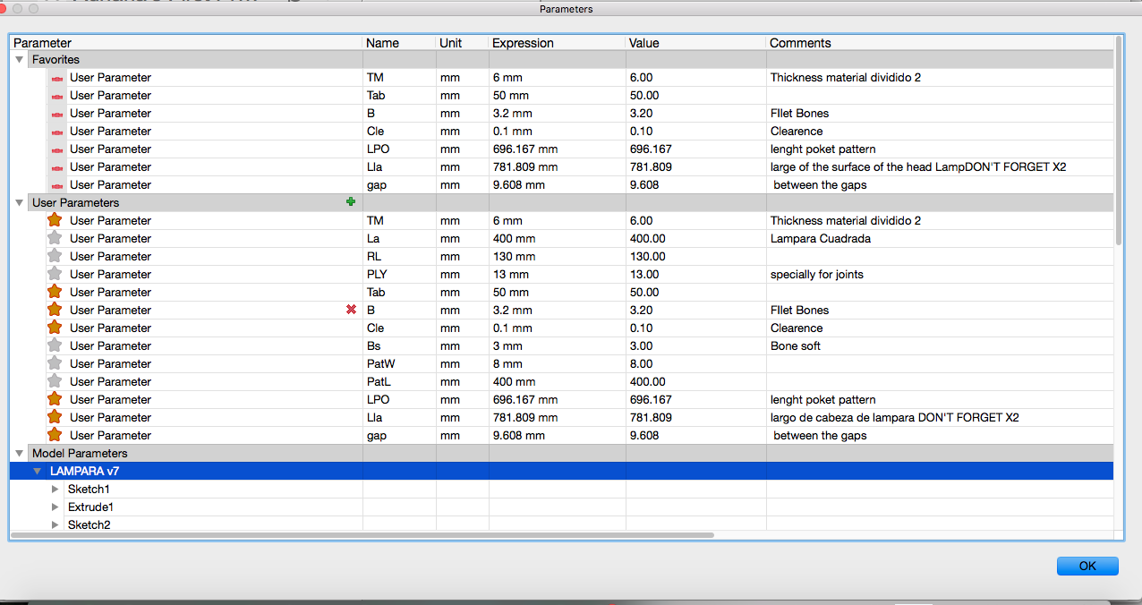Viewport: 1142px width, 605px height.
Task: Click the Unit column header
Action: [462, 43]
